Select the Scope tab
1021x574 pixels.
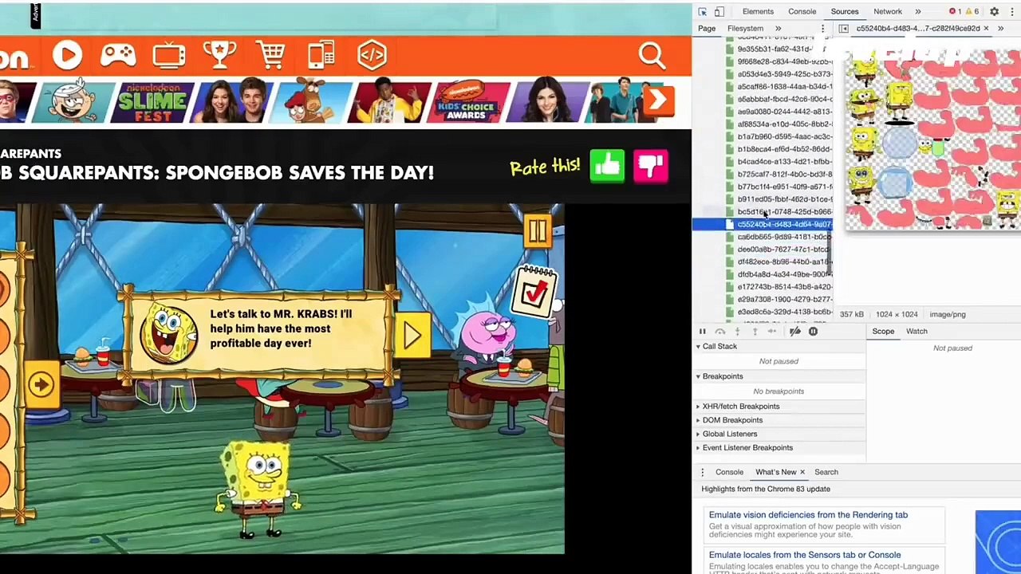click(883, 332)
